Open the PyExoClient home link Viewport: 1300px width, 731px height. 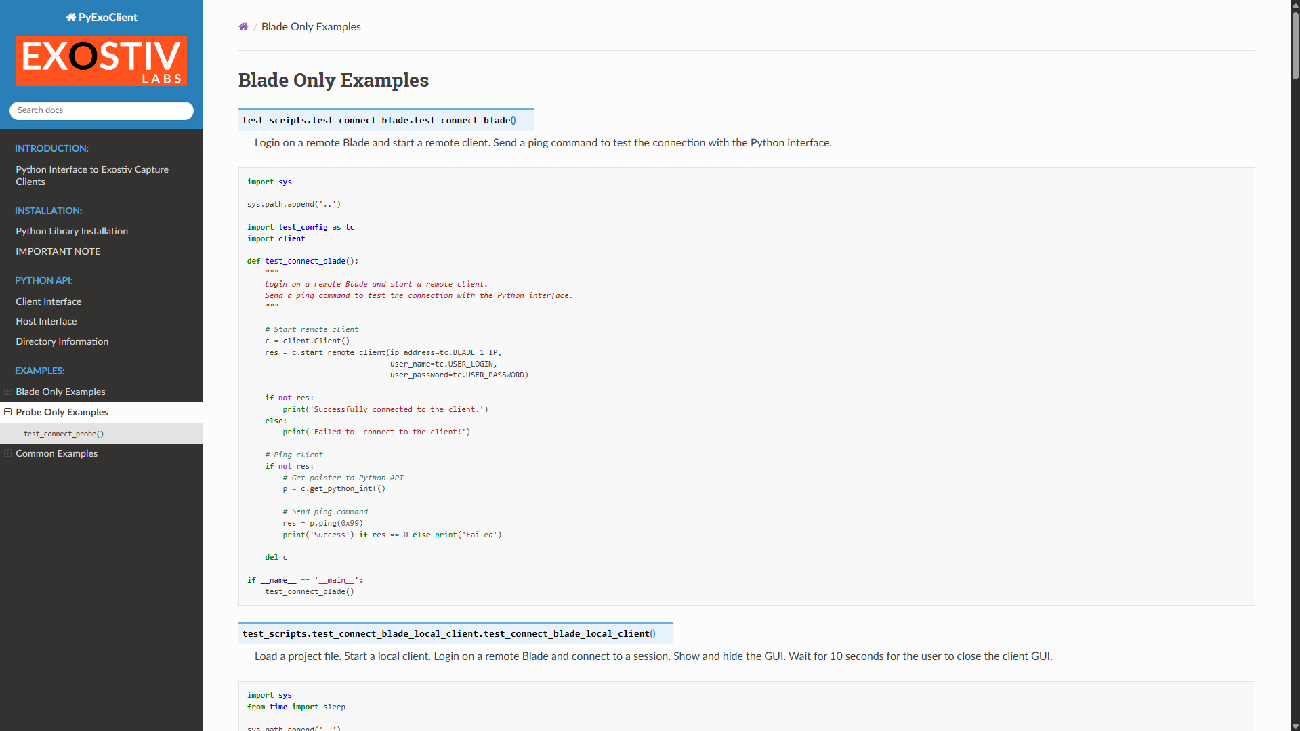click(102, 17)
